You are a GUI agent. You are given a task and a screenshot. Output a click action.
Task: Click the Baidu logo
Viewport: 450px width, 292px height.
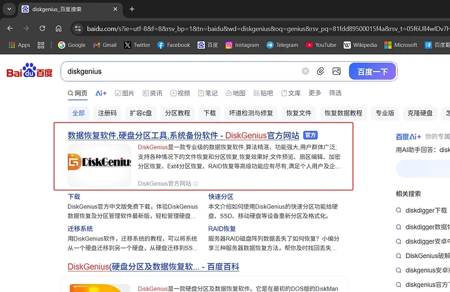pyautogui.click(x=29, y=71)
